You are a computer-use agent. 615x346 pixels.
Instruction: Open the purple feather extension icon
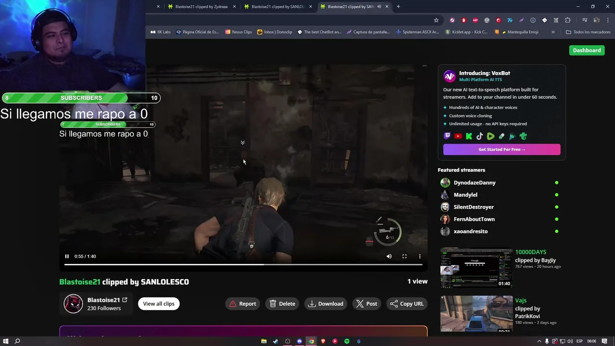click(521, 20)
